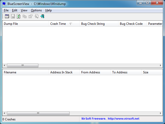This screenshot has width=165, height=124.
Task: Refresh the crash list with the toolbar icon
Action: click(19, 16)
